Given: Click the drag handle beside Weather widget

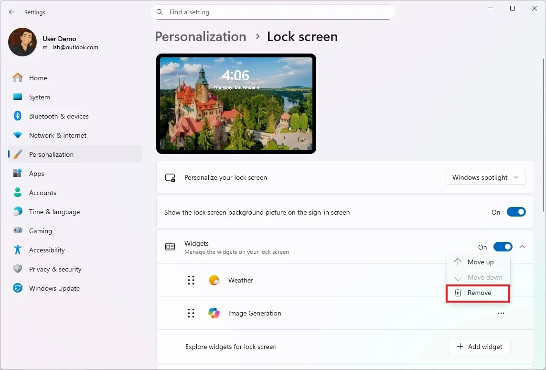Looking at the screenshot, I should (191, 281).
